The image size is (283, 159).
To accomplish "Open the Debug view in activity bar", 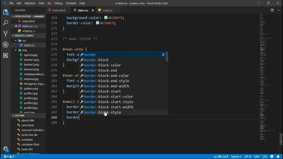I will (x=5, y=45).
